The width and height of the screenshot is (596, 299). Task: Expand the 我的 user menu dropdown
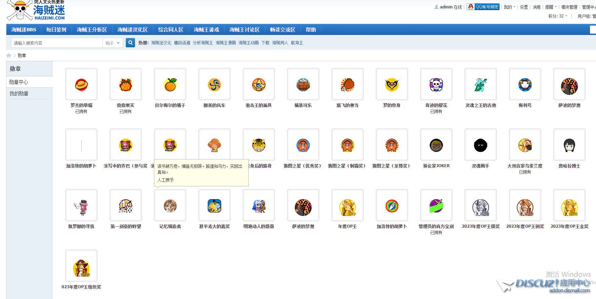coord(510,7)
